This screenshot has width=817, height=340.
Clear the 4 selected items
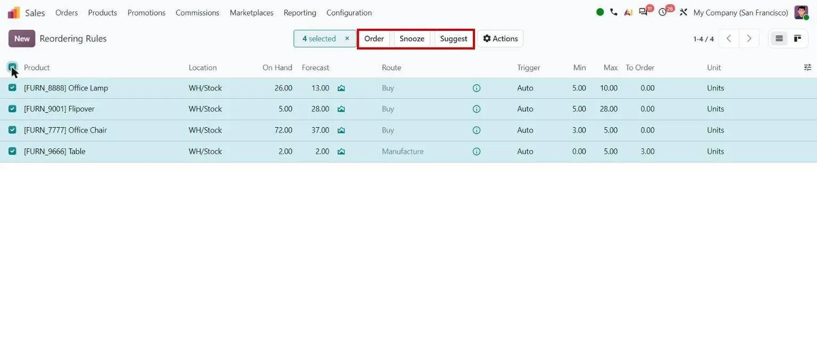[347, 39]
